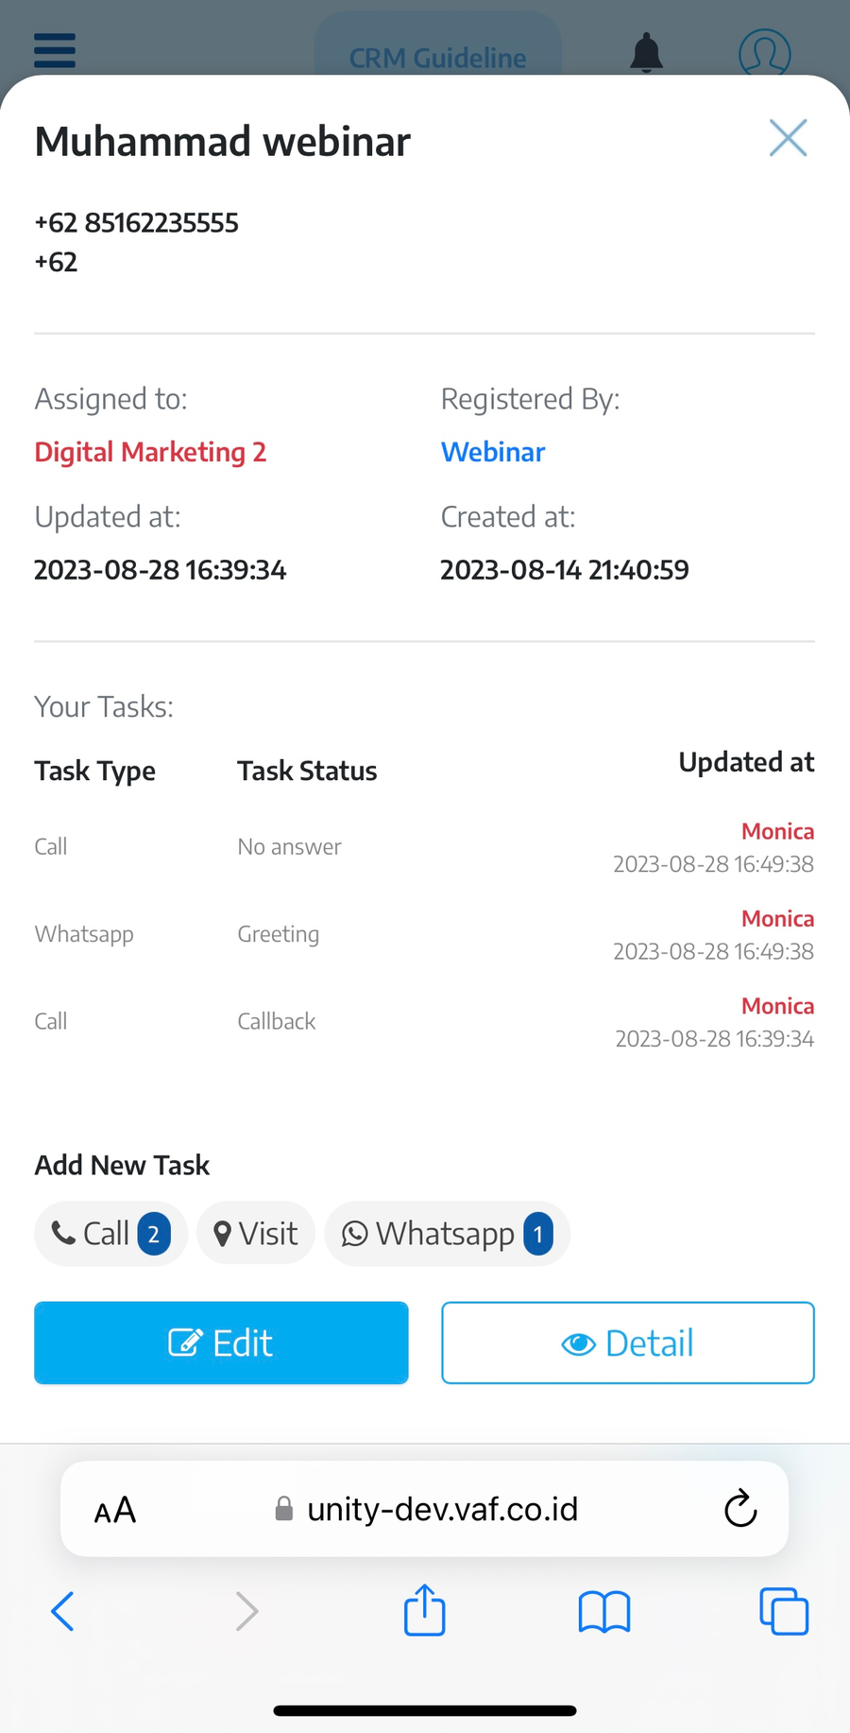Close the Muhammad webinar dialog

click(788, 138)
